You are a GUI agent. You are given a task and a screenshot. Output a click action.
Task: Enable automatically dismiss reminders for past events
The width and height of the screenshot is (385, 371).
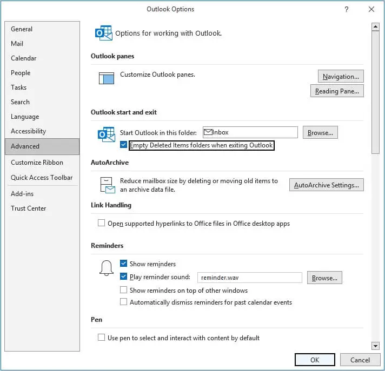click(123, 301)
